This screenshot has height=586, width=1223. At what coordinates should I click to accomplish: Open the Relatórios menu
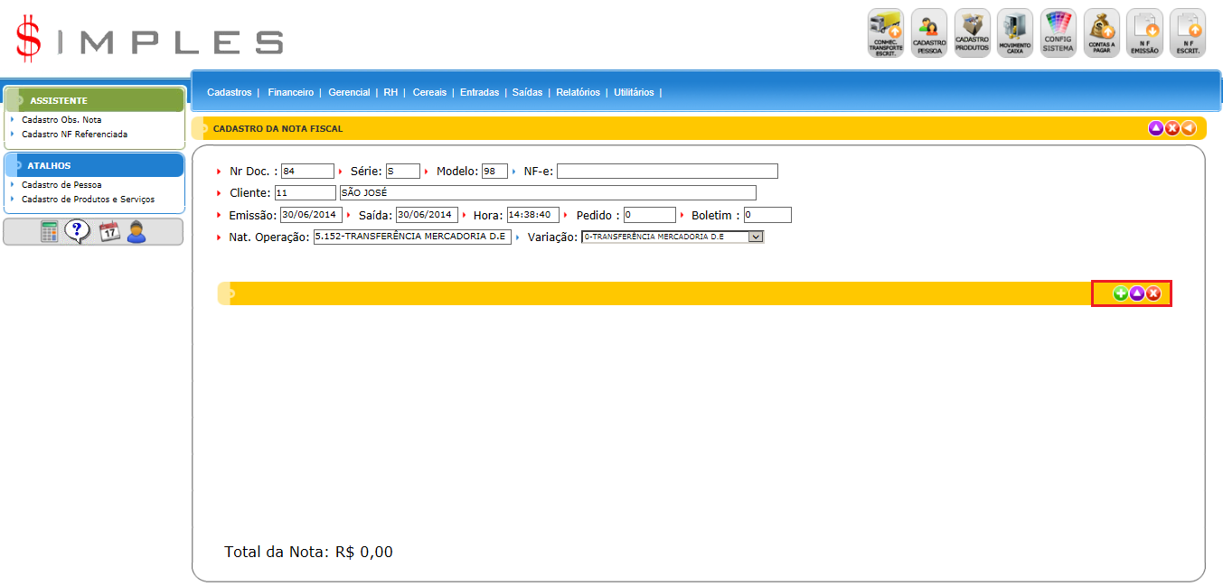(x=578, y=92)
